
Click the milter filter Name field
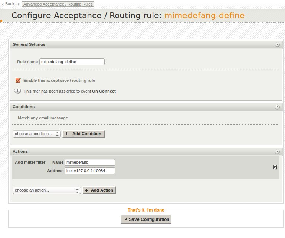tap(89, 162)
